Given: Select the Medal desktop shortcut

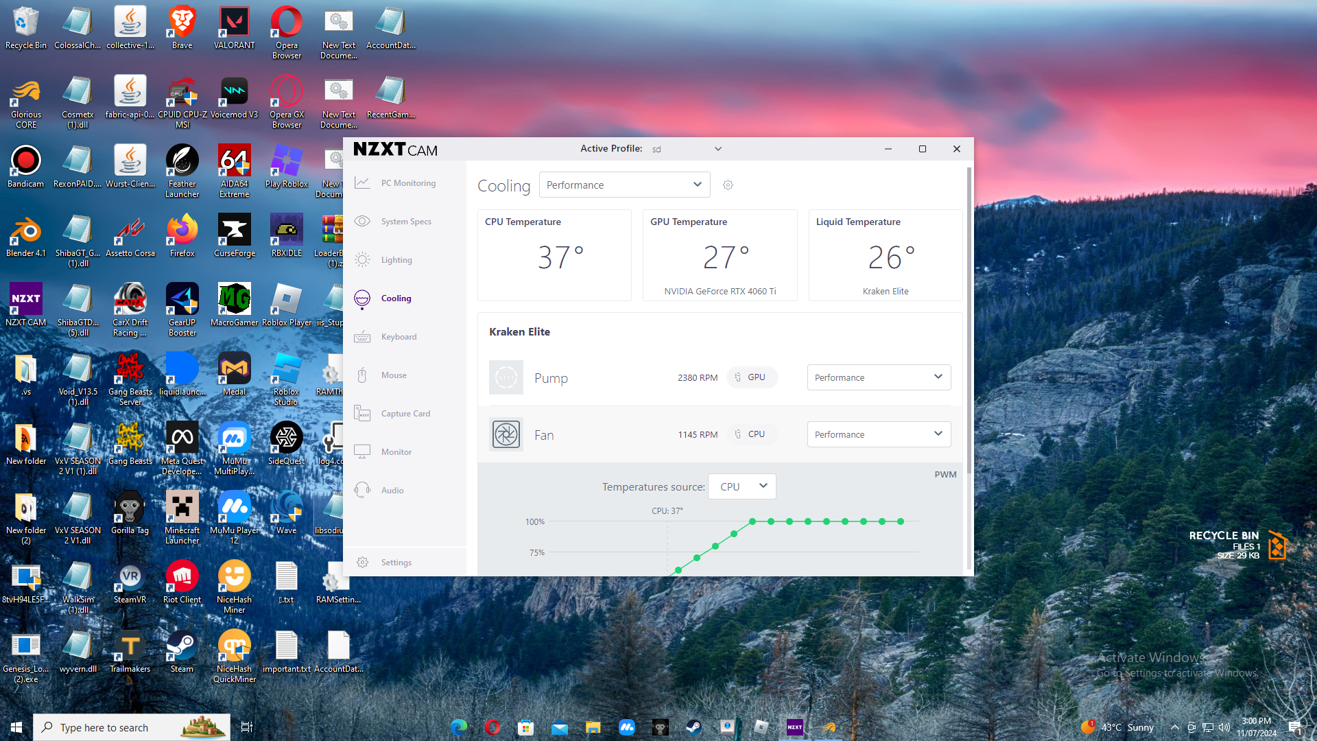Looking at the screenshot, I should (x=235, y=375).
